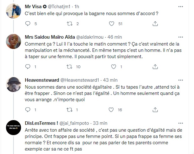
Task: Open more options on Aïda's tweet
Action: click(x=181, y=37)
